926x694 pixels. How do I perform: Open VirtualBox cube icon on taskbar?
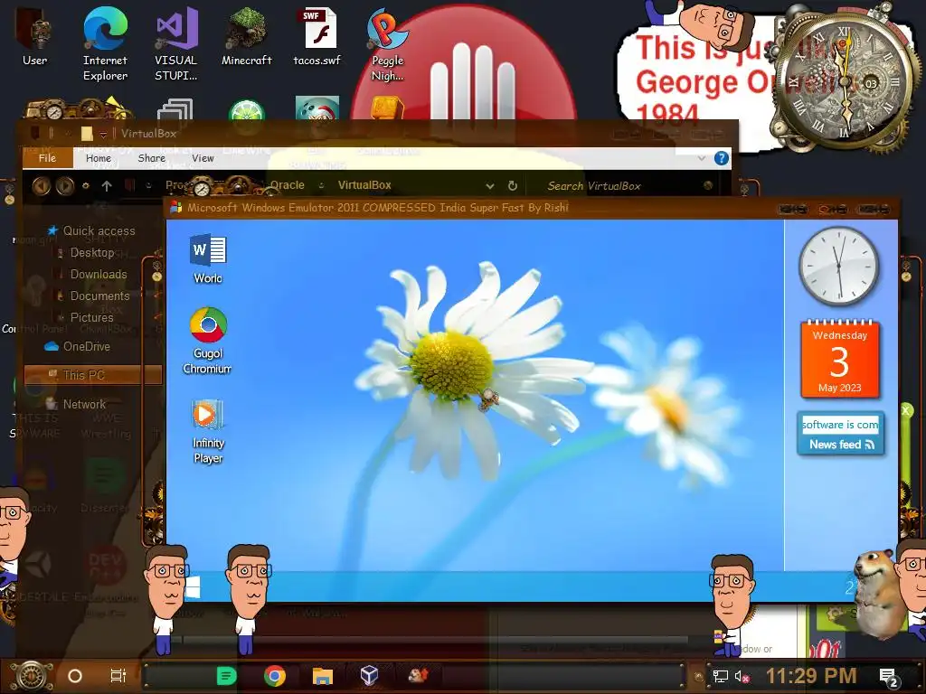click(x=369, y=676)
